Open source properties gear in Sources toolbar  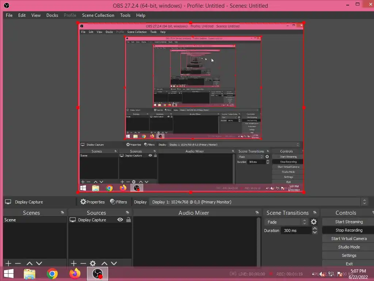coord(93,263)
